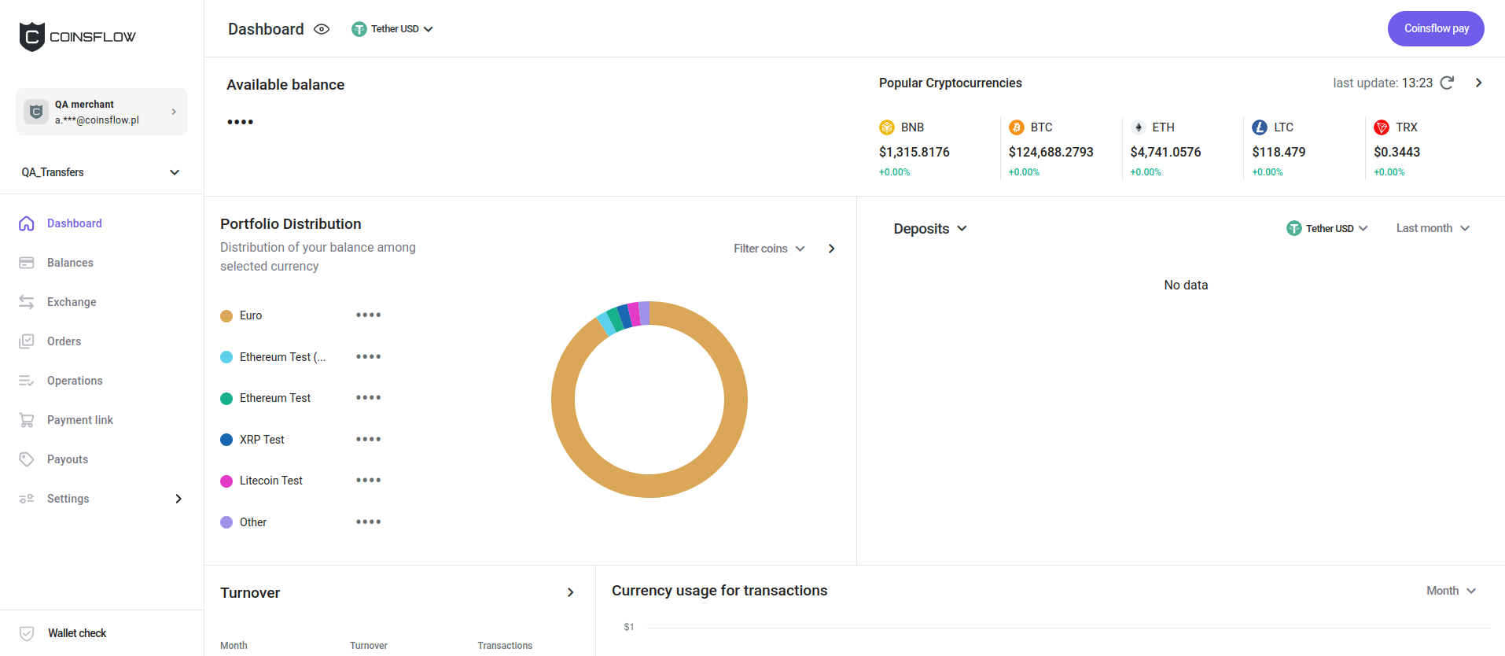Click the Coinsflow logo icon

[x=32, y=36]
